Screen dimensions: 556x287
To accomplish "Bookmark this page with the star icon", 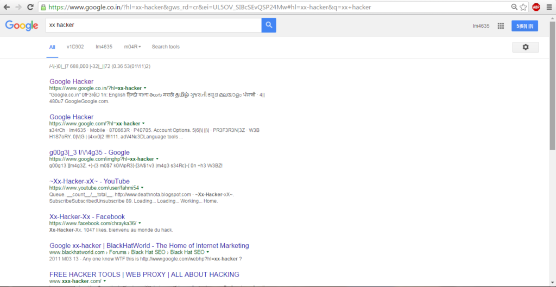I will (x=523, y=7).
